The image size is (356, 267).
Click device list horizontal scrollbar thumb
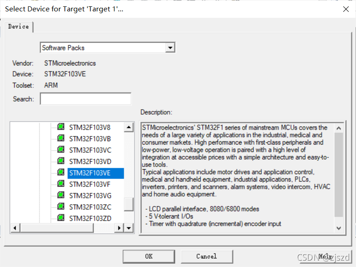(57, 228)
